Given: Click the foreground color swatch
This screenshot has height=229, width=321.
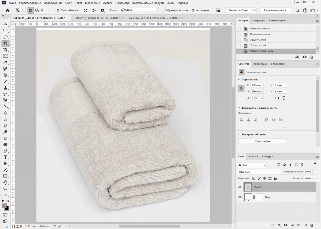Looking at the screenshot, I should click(x=4, y=206).
